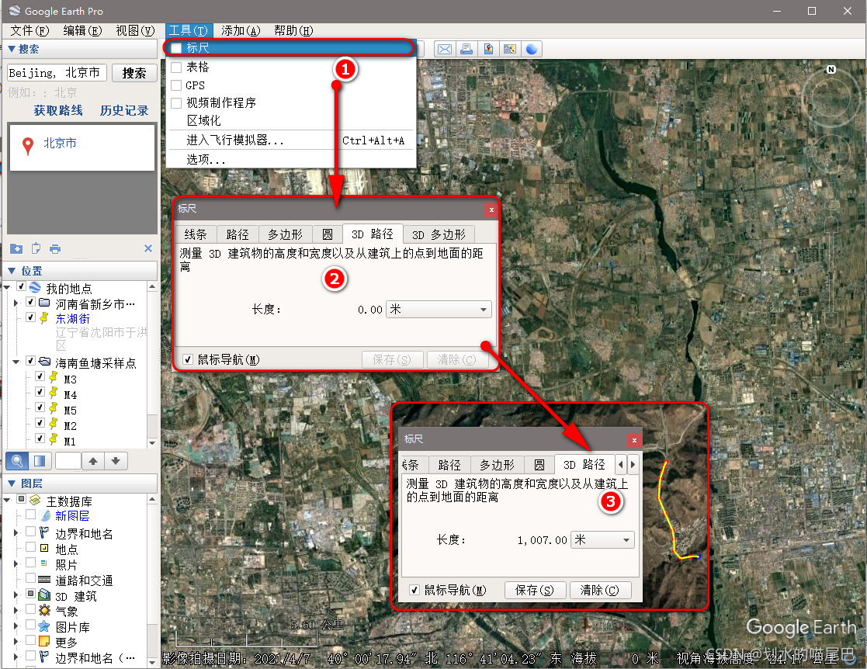Image resolution: width=867 pixels, height=669 pixels.
Task: Click the 3D 建筑 building icon
Action: coord(45,595)
